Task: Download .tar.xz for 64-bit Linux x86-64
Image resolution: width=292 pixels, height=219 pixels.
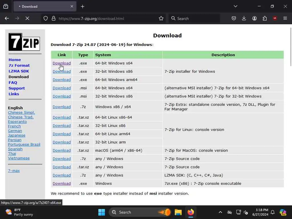Action: [x=62, y=117]
